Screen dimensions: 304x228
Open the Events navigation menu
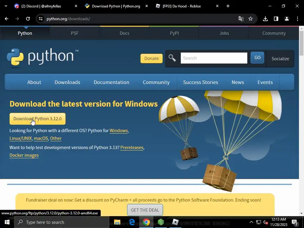point(265,82)
